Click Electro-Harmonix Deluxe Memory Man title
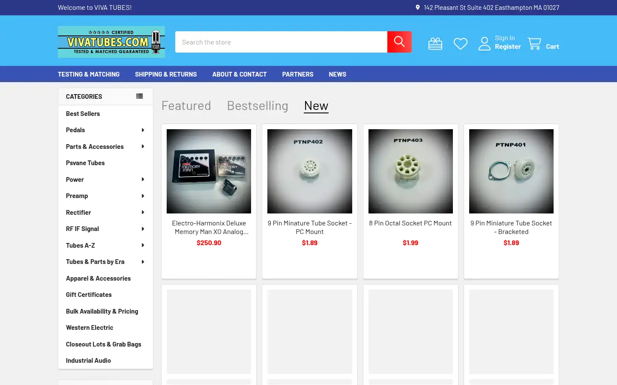The height and width of the screenshot is (385, 617). pos(209,228)
